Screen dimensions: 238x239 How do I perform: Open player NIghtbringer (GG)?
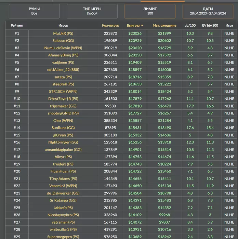click(63, 142)
